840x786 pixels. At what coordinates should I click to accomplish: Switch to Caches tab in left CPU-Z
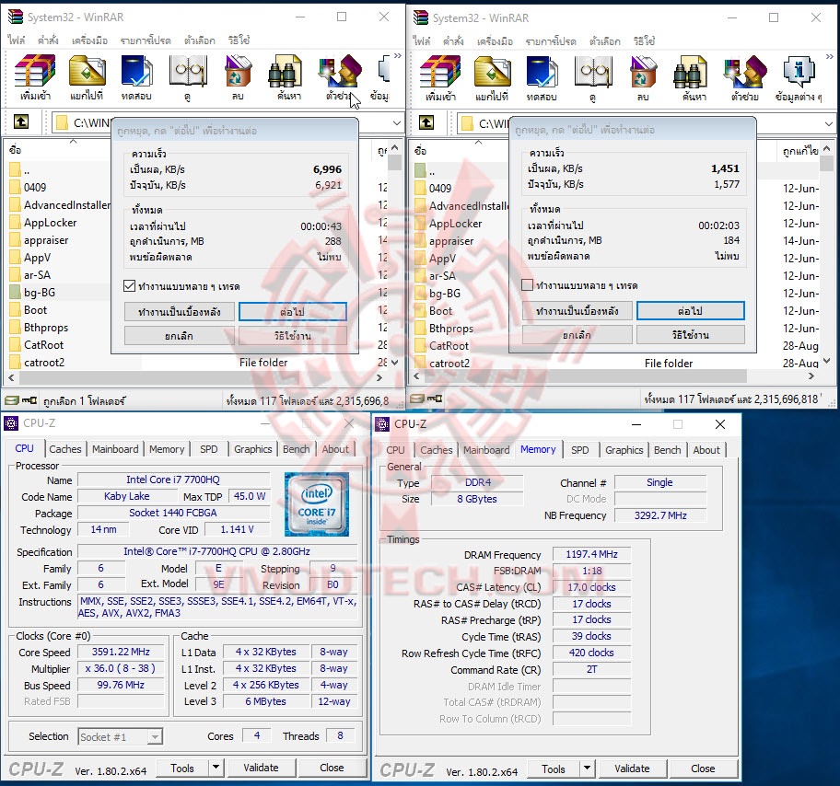[x=65, y=449]
